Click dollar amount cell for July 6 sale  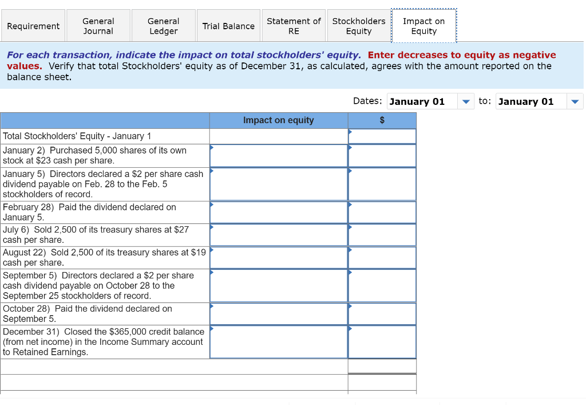pyautogui.click(x=382, y=235)
